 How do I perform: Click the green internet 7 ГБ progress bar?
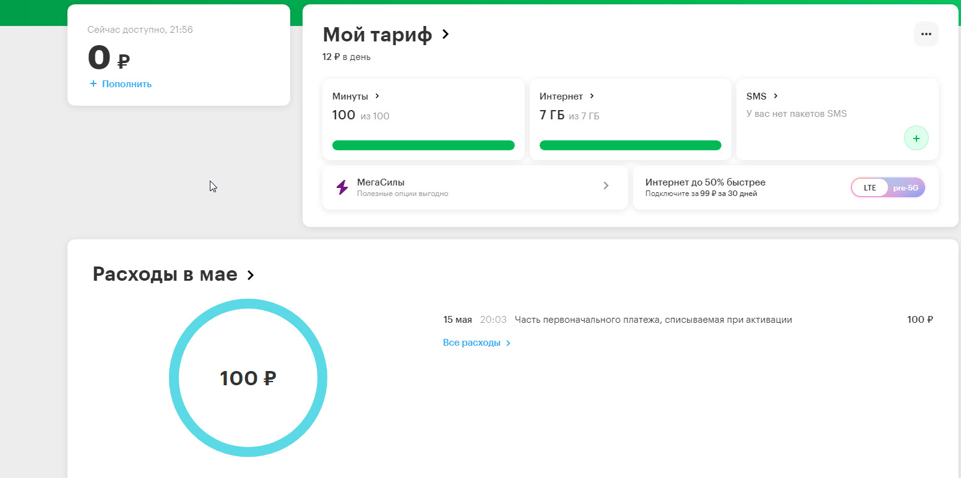click(631, 145)
